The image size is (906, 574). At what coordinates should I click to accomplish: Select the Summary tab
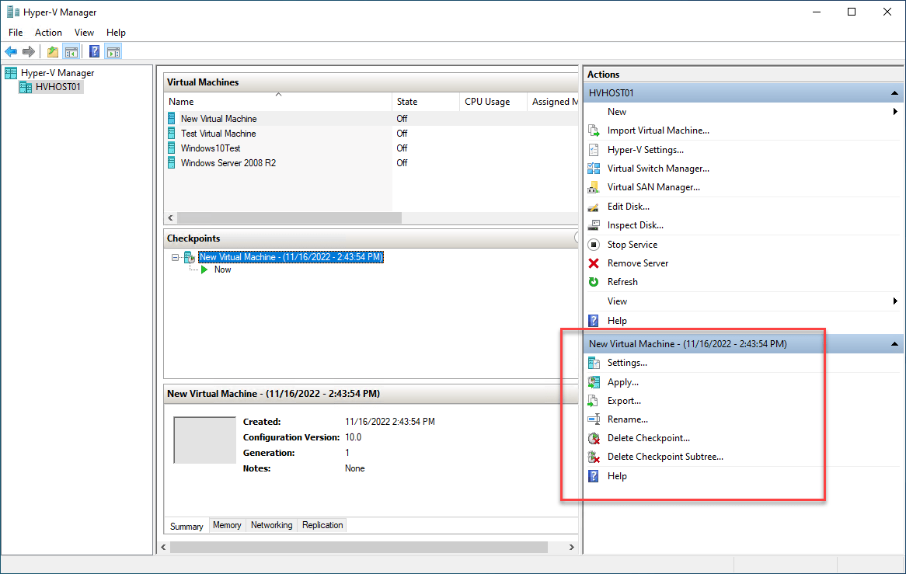point(186,526)
